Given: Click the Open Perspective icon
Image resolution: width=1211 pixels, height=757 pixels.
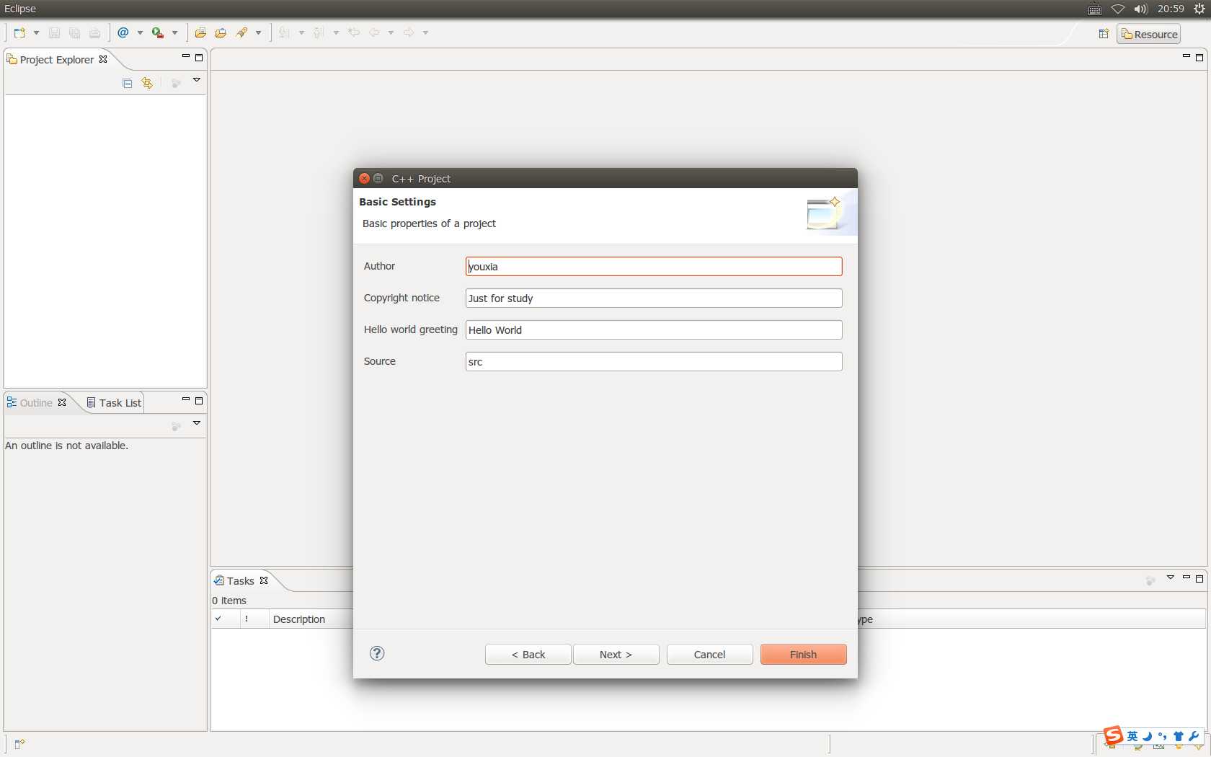Looking at the screenshot, I should [1104, 34].
